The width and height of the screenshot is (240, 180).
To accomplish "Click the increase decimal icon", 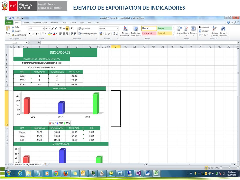I will 114,34.
